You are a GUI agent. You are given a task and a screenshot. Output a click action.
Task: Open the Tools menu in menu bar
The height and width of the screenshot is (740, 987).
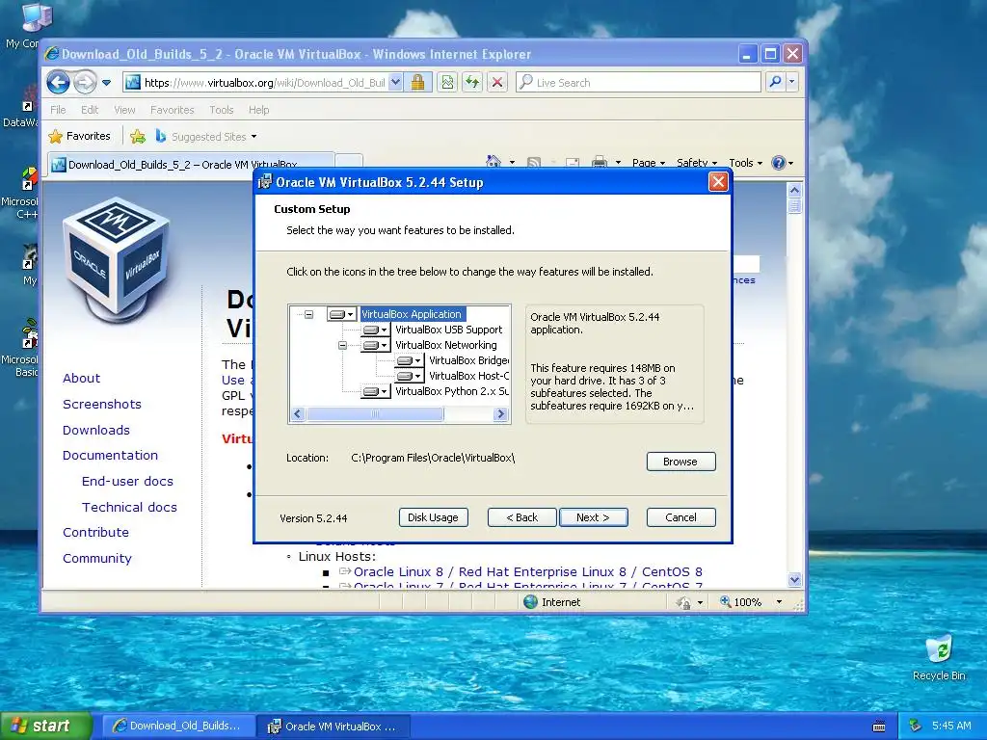point(222,110)
